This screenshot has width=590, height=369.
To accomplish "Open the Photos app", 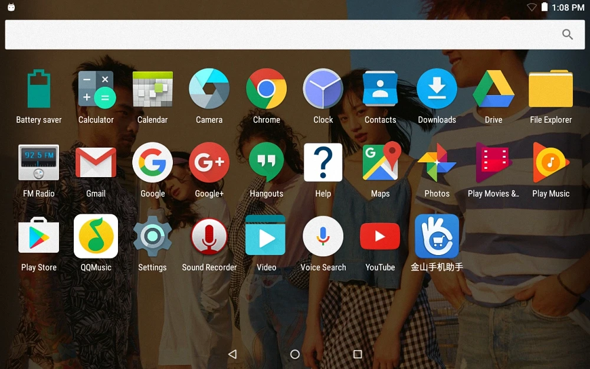I will point(437,162).
